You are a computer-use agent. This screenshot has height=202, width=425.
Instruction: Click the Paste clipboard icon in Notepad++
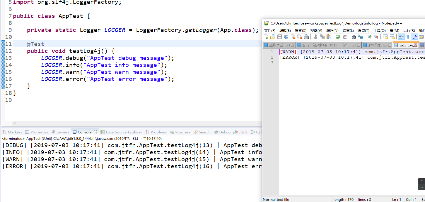point(329,37)
